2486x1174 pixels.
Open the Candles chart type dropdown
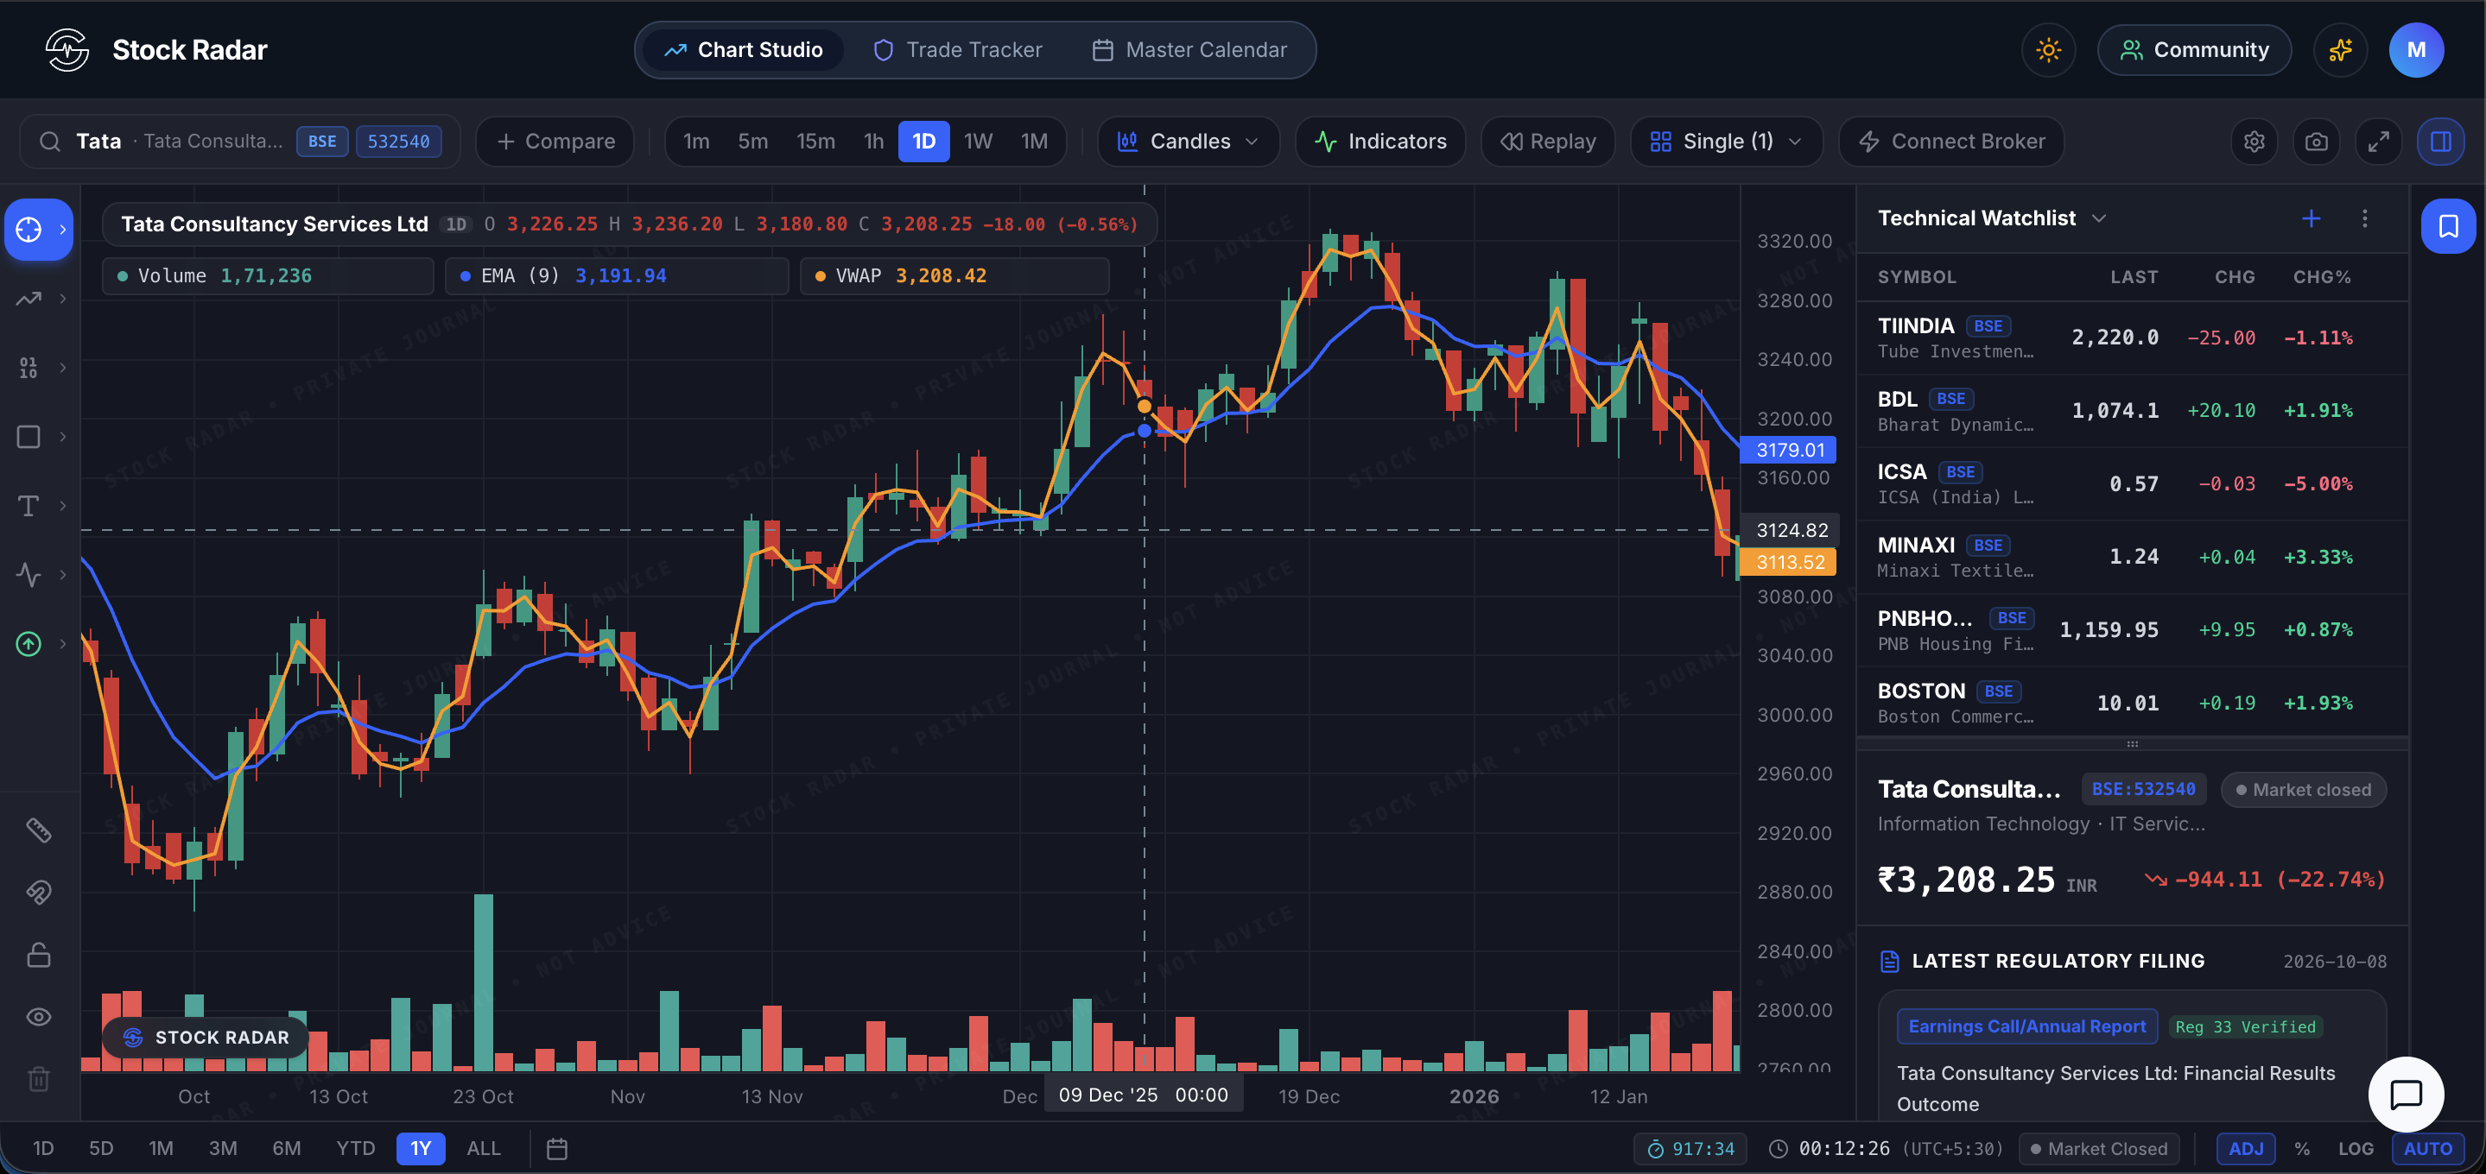(1188, 142)
